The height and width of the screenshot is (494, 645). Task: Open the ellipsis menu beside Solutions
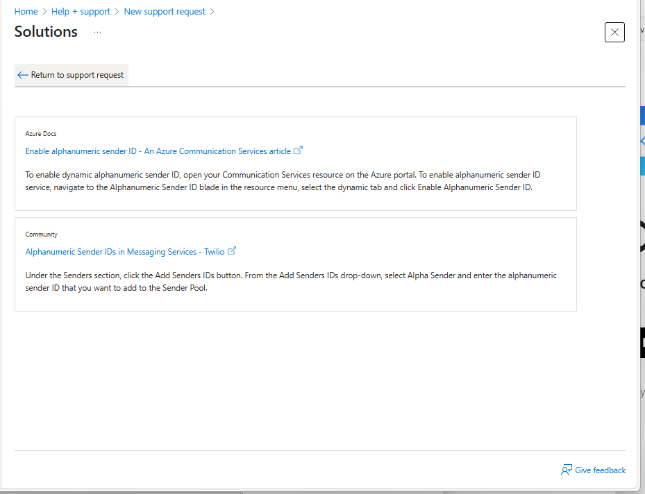97,32
